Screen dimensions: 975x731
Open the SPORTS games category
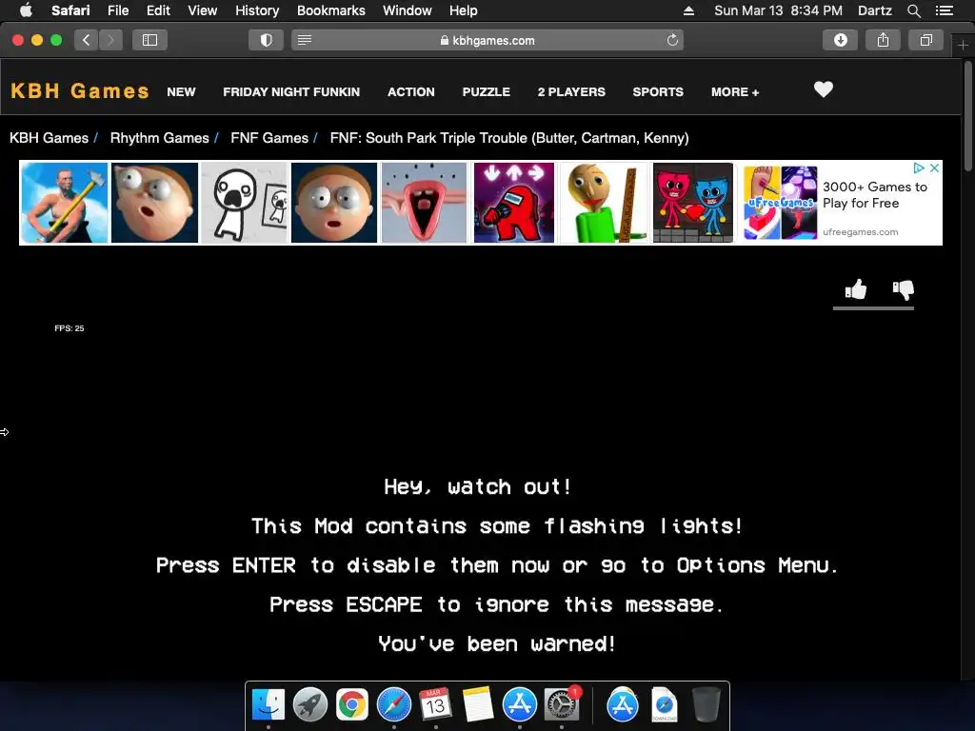(x=657, y=92)
